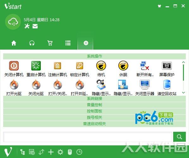
Task: Expand the 音速启动相关 category bar
Action: [x=94, y=124]
